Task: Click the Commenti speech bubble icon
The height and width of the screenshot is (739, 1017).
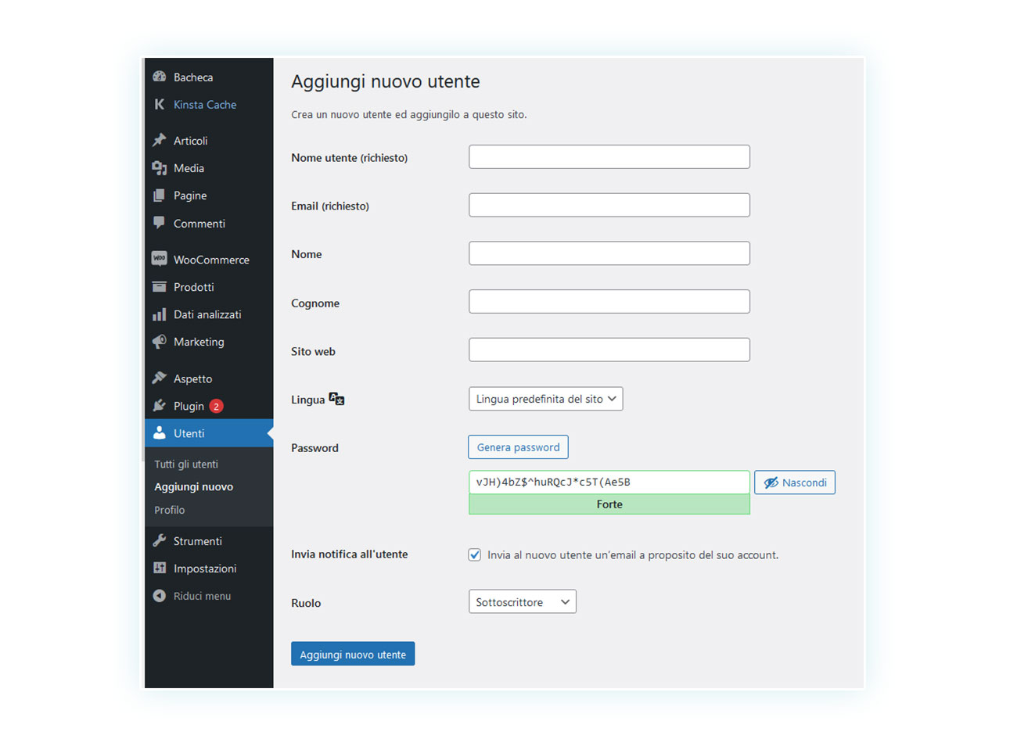Action: tap(160, 223)
